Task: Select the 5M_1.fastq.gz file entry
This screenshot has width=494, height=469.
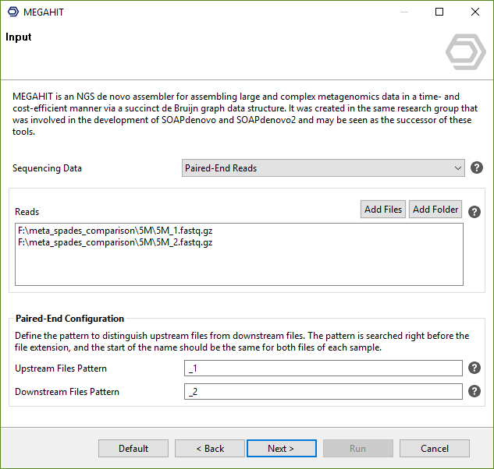Action: [x=115, y=231]
